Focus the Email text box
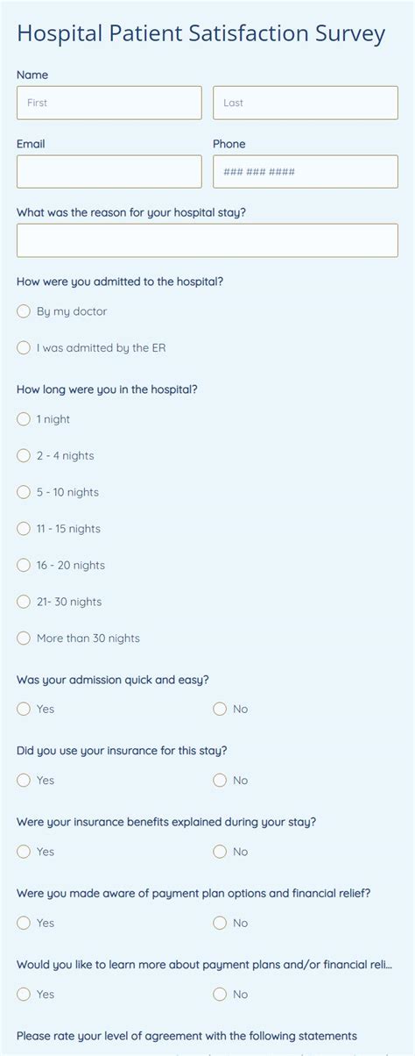Image resolution: width=415 pixels, height=1056 pixels. tap(109, 172)
